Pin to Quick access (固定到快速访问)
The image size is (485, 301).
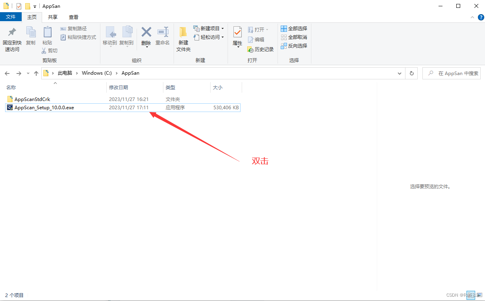coord(12,39)
